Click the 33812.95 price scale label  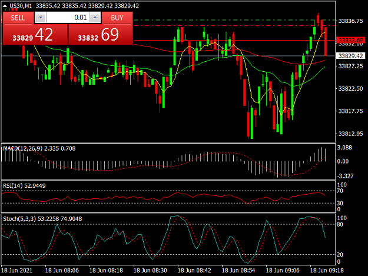(x=351, y=134)
